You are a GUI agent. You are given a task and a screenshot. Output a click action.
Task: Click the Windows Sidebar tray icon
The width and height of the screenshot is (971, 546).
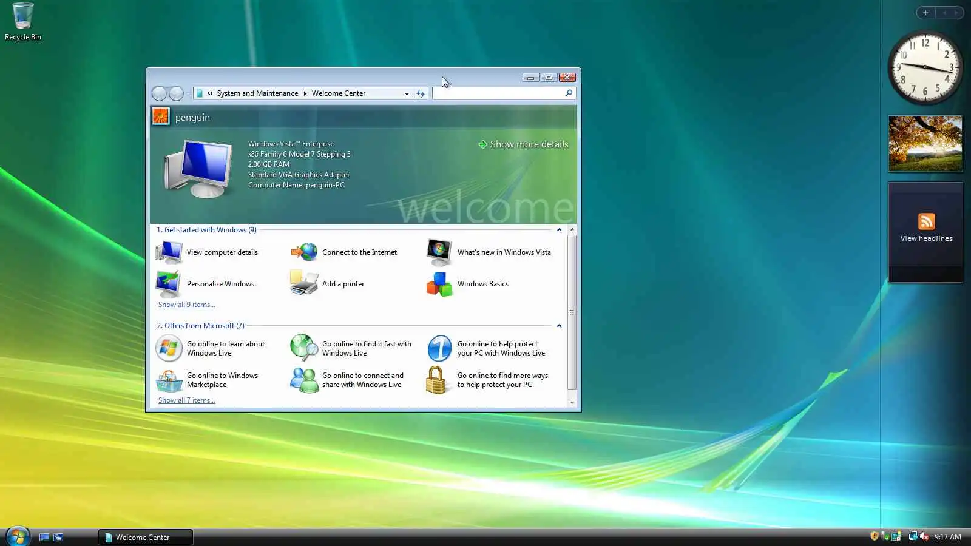pyautogui.click(x=896, y=536)
